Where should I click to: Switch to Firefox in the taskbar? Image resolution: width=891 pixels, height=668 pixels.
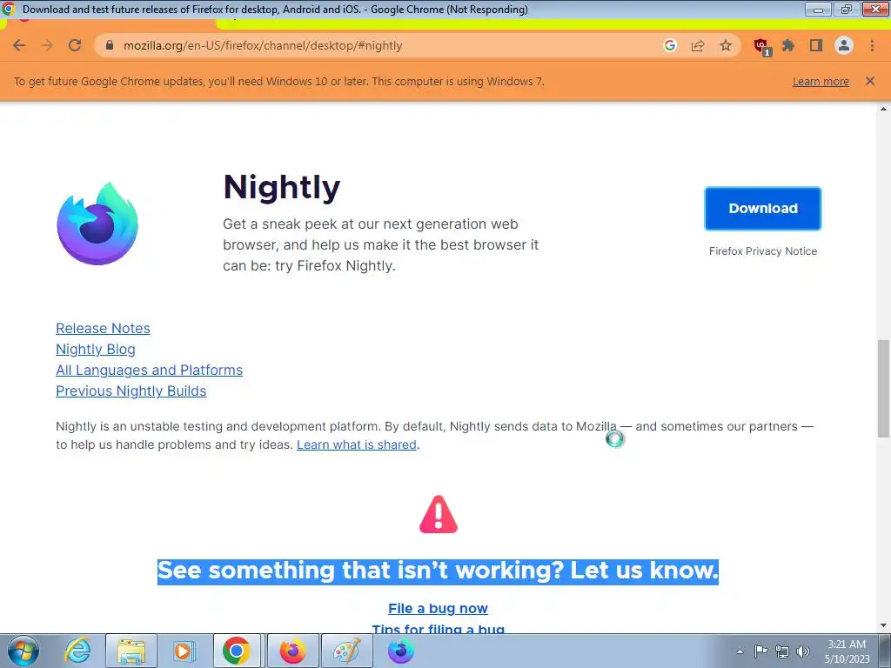[x=292, y=651]
